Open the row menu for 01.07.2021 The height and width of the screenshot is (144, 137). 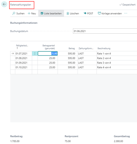click(x=35, y=54)
